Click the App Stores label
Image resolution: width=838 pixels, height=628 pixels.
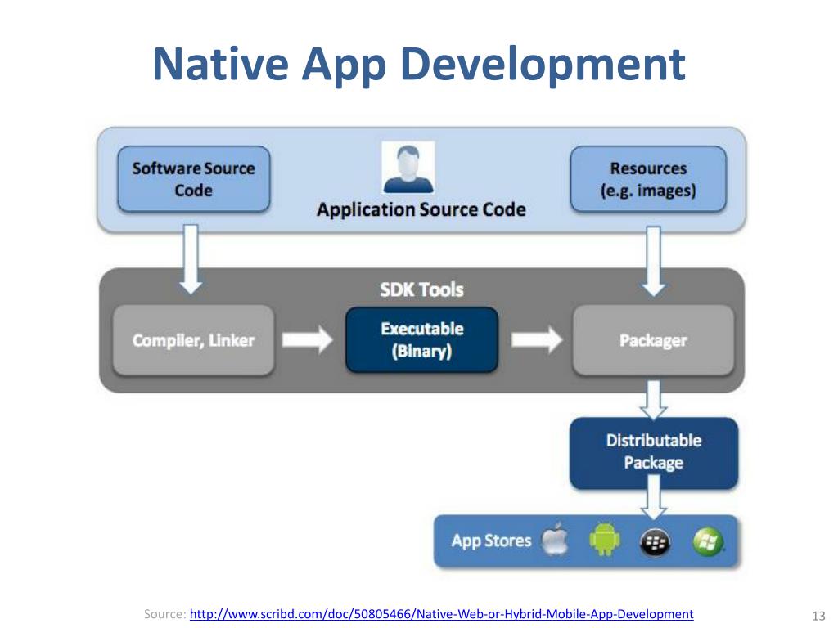point(491,541)
